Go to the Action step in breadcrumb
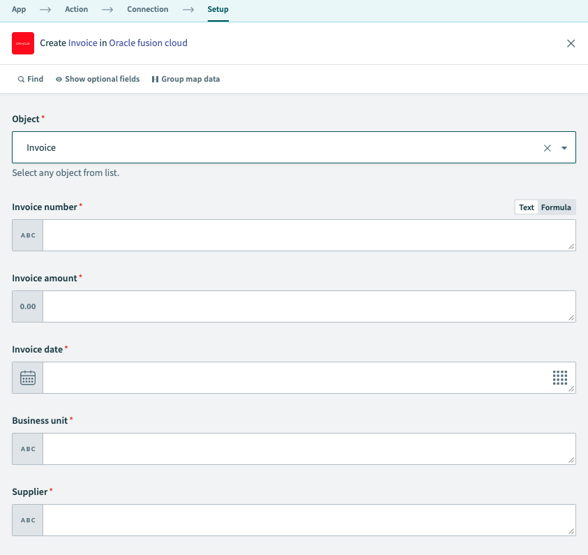Viewport: 588px width, 555px height. point(76,9)
